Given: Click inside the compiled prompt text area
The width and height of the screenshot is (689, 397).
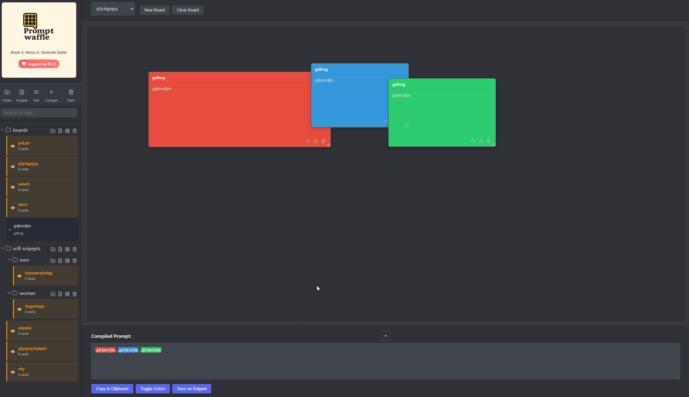Looking at the screenshot, I should point(385,361).
